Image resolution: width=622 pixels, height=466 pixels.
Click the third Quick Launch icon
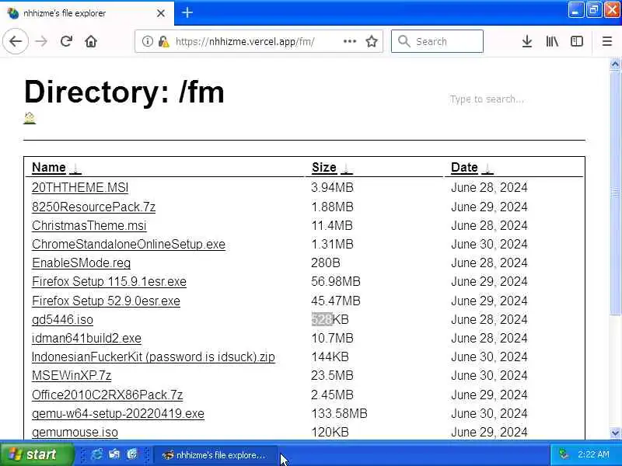[x=132, y=454]
